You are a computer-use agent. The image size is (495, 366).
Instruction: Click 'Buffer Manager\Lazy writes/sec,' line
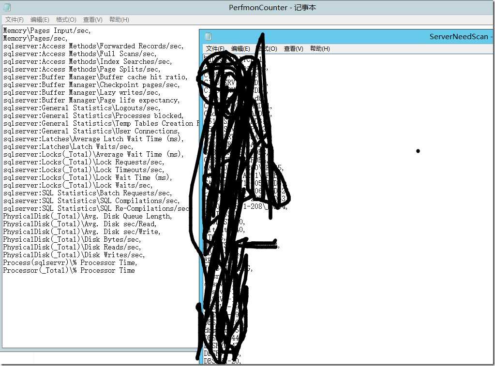click(x=82, y=92)
